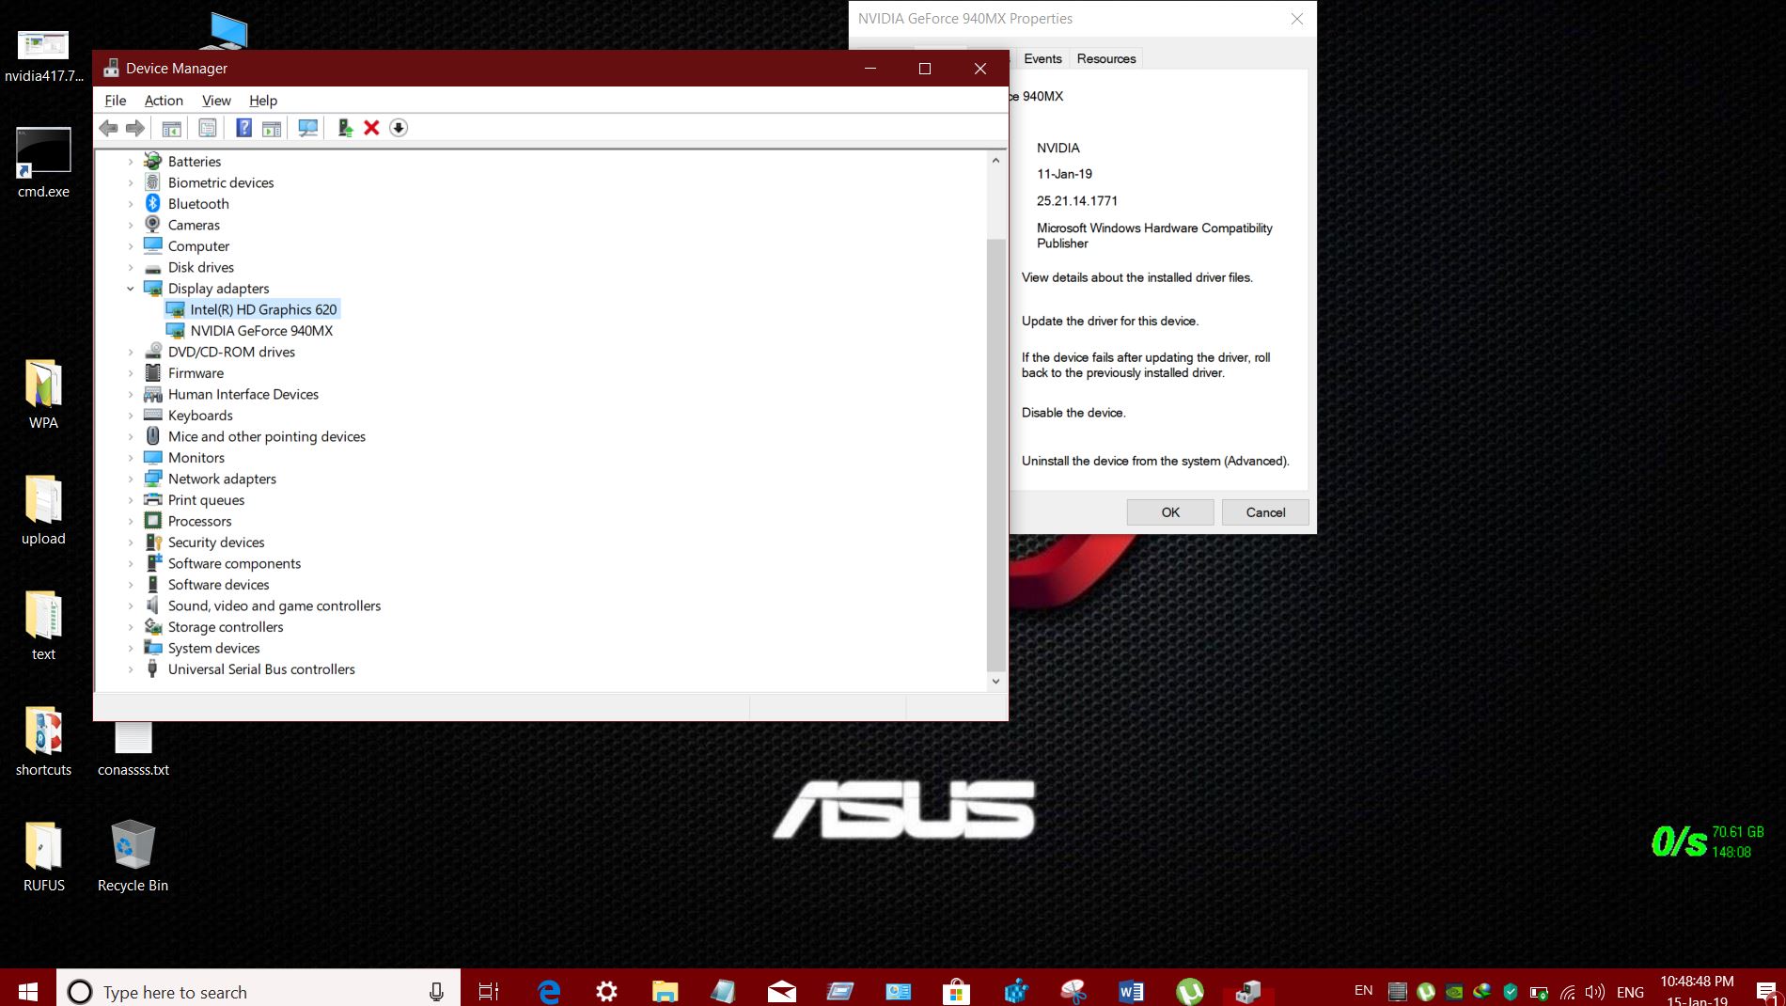The image size is (1786, 1006).
Task: Click the red X Uninstall device icon
Action: point(371,128)
